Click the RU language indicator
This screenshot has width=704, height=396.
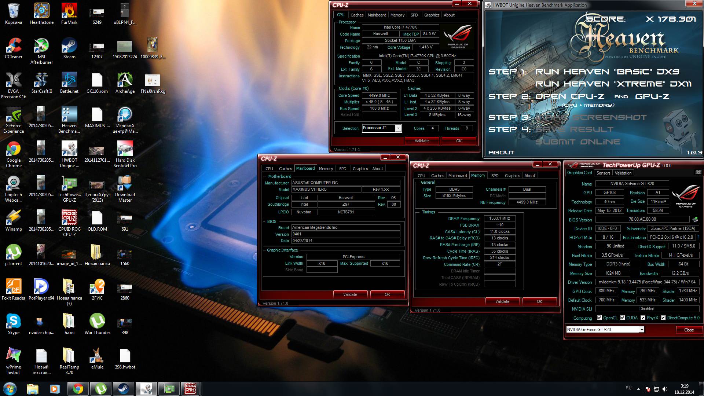coord(628,388)
